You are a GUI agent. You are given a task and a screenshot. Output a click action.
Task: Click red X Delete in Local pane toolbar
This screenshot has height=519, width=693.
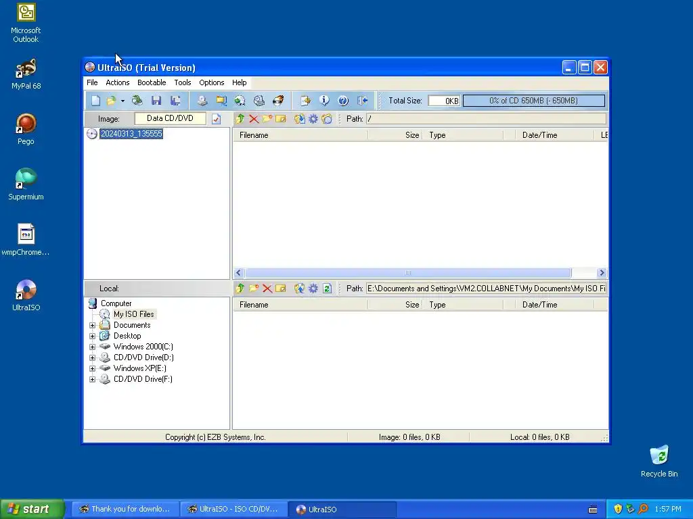(x=267, y=288)
